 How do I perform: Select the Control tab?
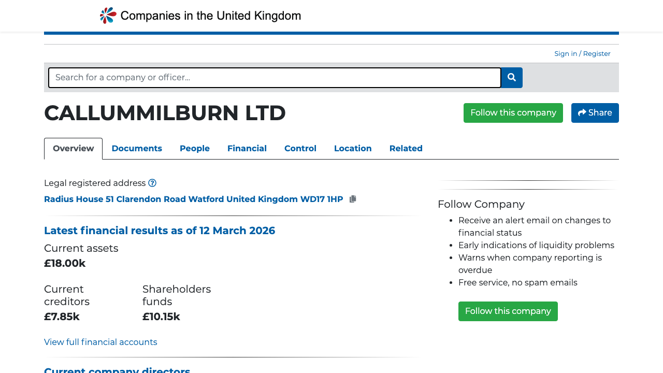click(x=300, y=149)
